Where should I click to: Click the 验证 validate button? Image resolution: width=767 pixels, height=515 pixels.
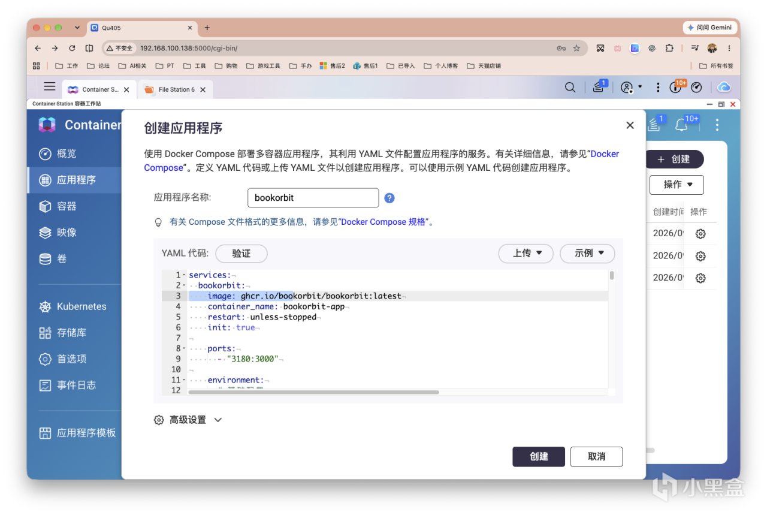point(241,254)
